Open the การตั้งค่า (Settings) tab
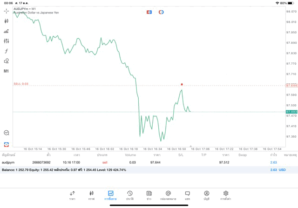Viewport: 298px width, 208px height. point(226,195)
